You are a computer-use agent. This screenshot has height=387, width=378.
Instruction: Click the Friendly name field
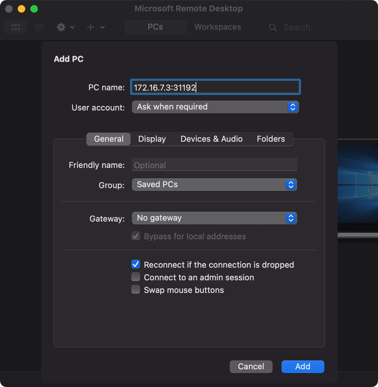click(214, 165)
